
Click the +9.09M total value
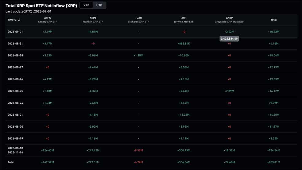pyautogui.click(x=273, y=103)
